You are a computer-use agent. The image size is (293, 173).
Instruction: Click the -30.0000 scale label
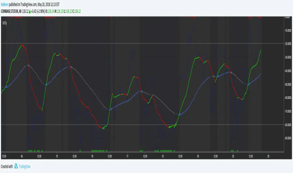point(288,57)
